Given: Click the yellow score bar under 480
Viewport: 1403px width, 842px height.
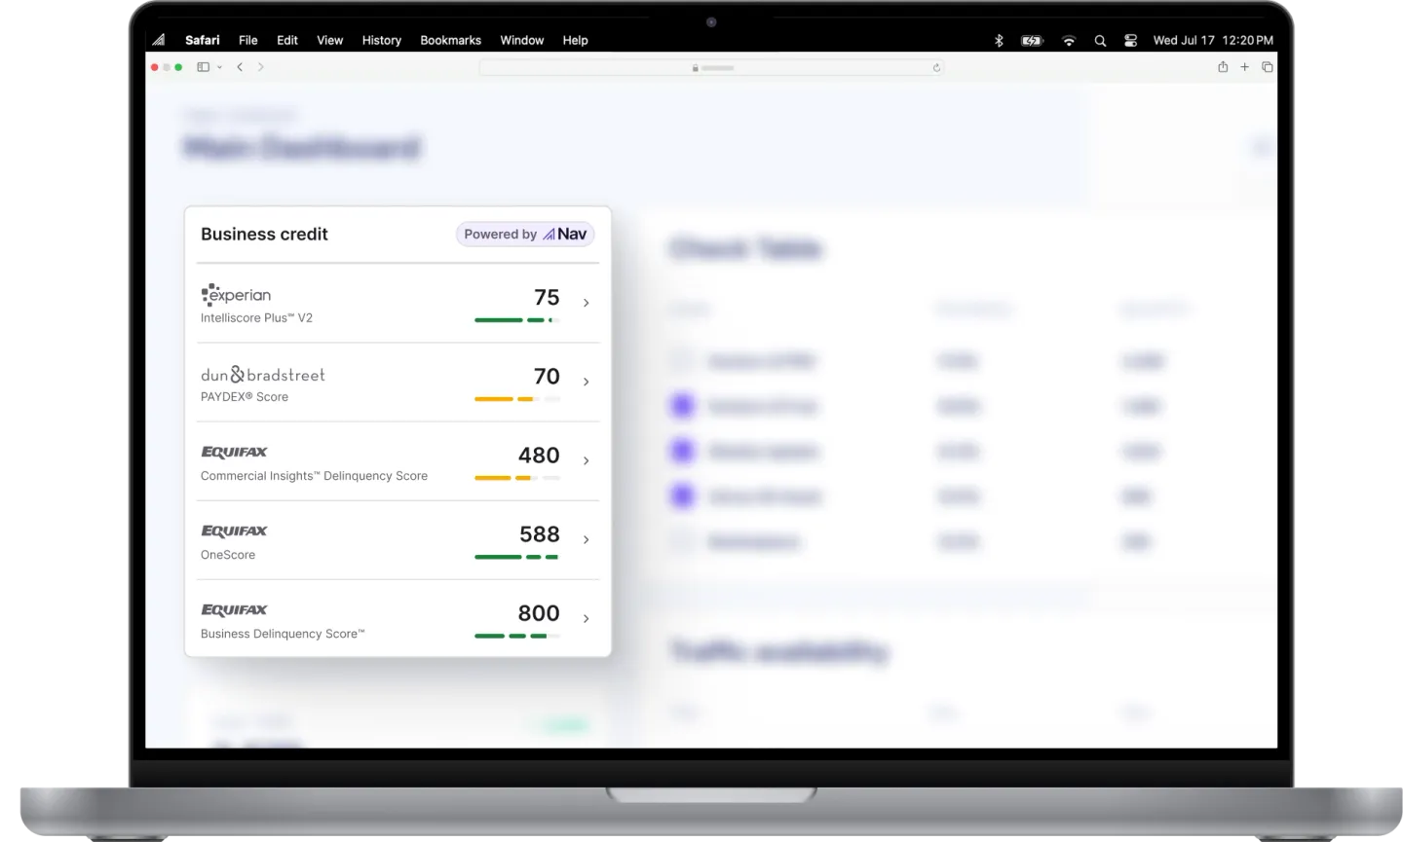Looking at the screenshot, I should pos(517,478).
